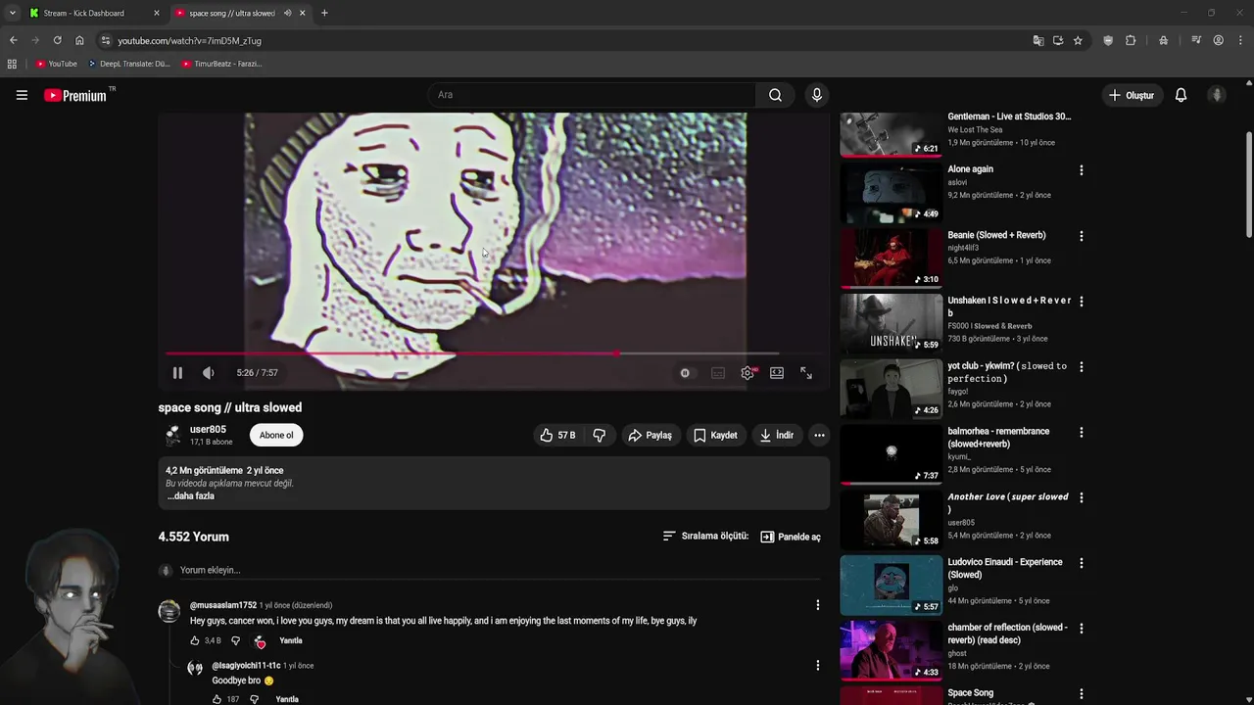Image resolution: width=1254 pixels, height=705 pixels.
Task: Start voice search with microphone
Action: pyautogui.click(x=817, y=95)
